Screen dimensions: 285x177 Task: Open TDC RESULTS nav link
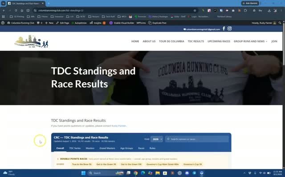(x=196, y=41)
